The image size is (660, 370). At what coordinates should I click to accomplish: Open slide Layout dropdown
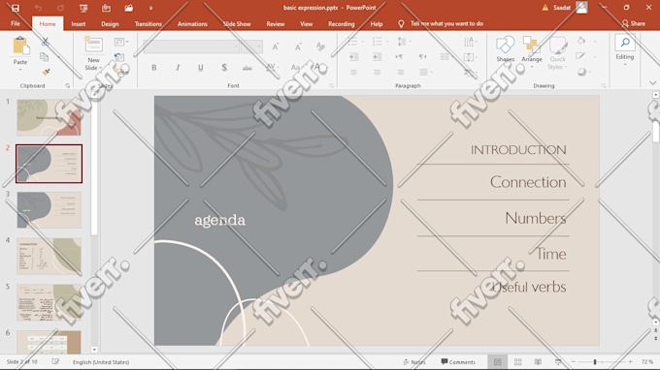120,42
